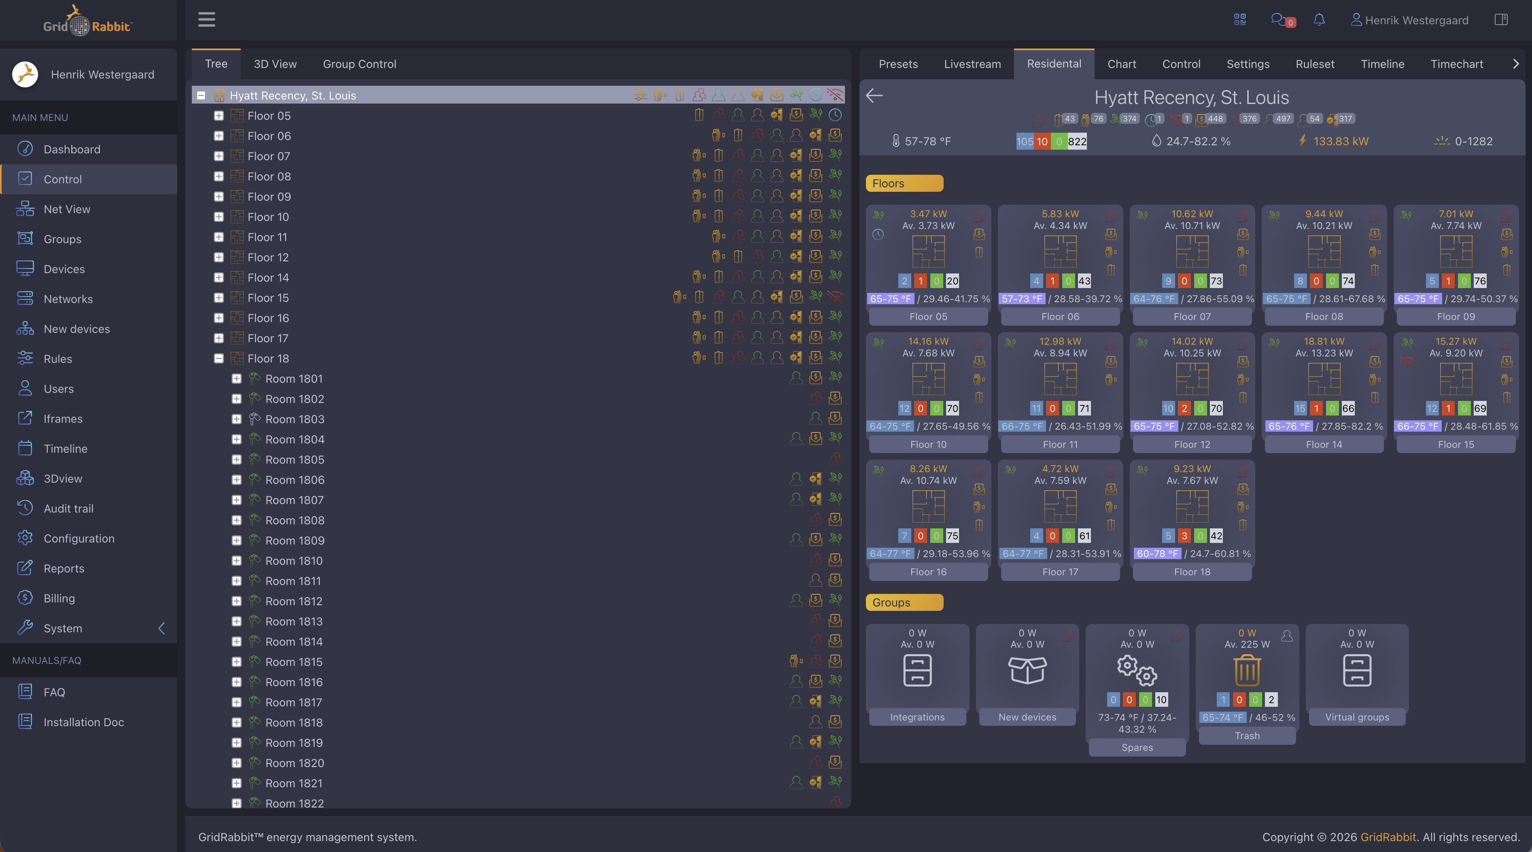The height and width of the screenshot is (852, 1532).
Task: Open Timeline in sidebar
Action: click(89, 448)
